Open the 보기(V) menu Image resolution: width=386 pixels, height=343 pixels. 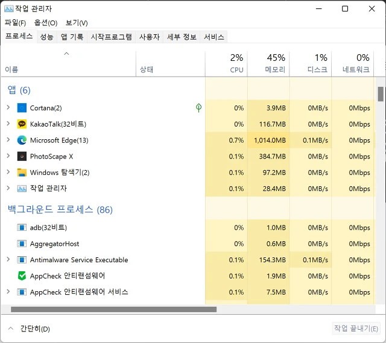[x=77, y=23]
